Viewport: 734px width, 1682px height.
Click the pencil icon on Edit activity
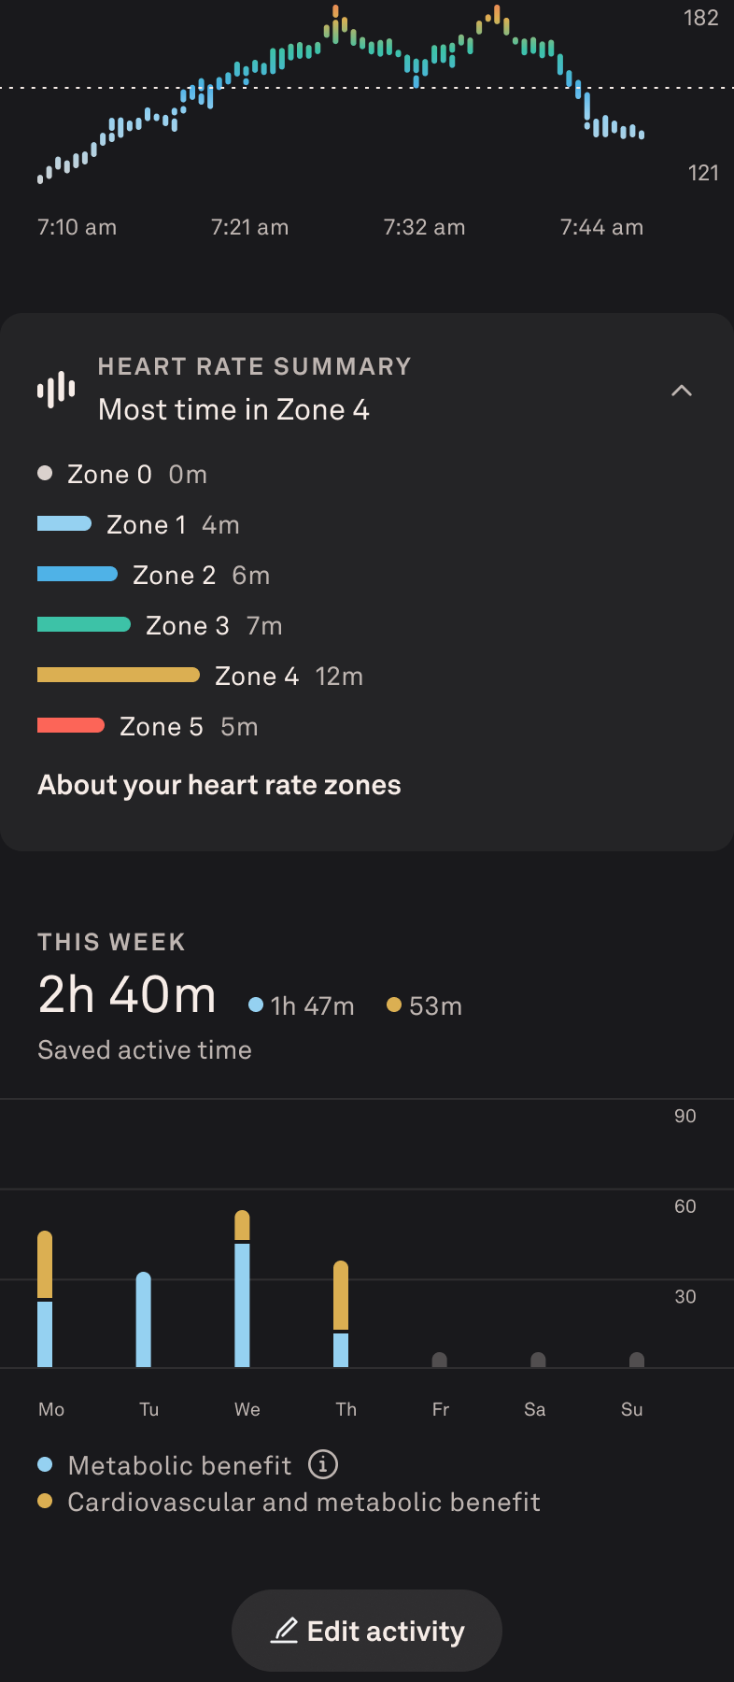(x=285, y=1631)
